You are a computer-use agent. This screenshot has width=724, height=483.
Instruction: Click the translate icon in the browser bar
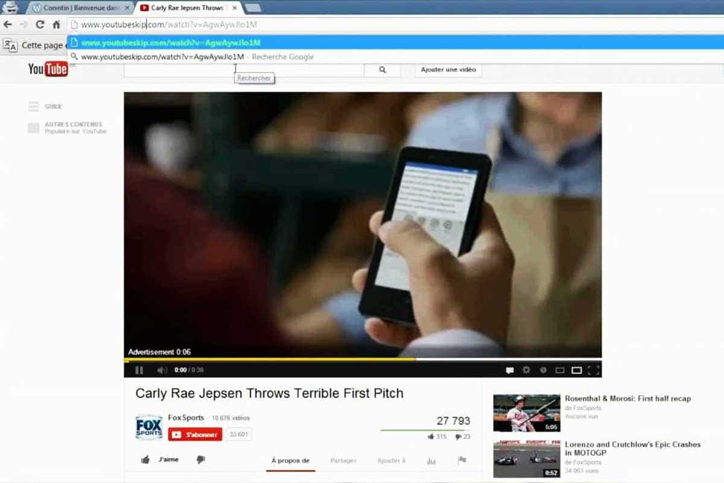coord(10,45)
